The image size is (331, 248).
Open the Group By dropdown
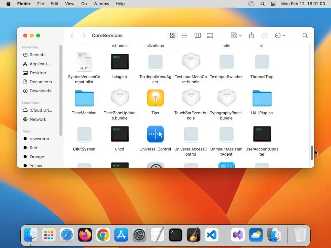click(x=236, y=36)
